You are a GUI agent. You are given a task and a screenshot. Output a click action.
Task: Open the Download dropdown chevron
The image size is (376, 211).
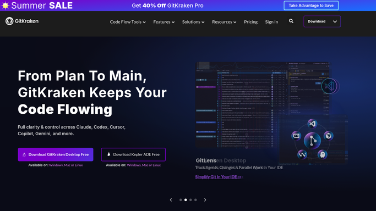335,21
